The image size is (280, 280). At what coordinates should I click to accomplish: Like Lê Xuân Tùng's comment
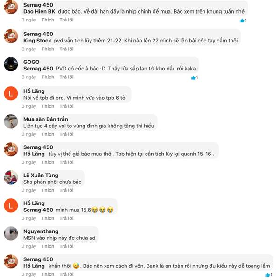[48, 190]
